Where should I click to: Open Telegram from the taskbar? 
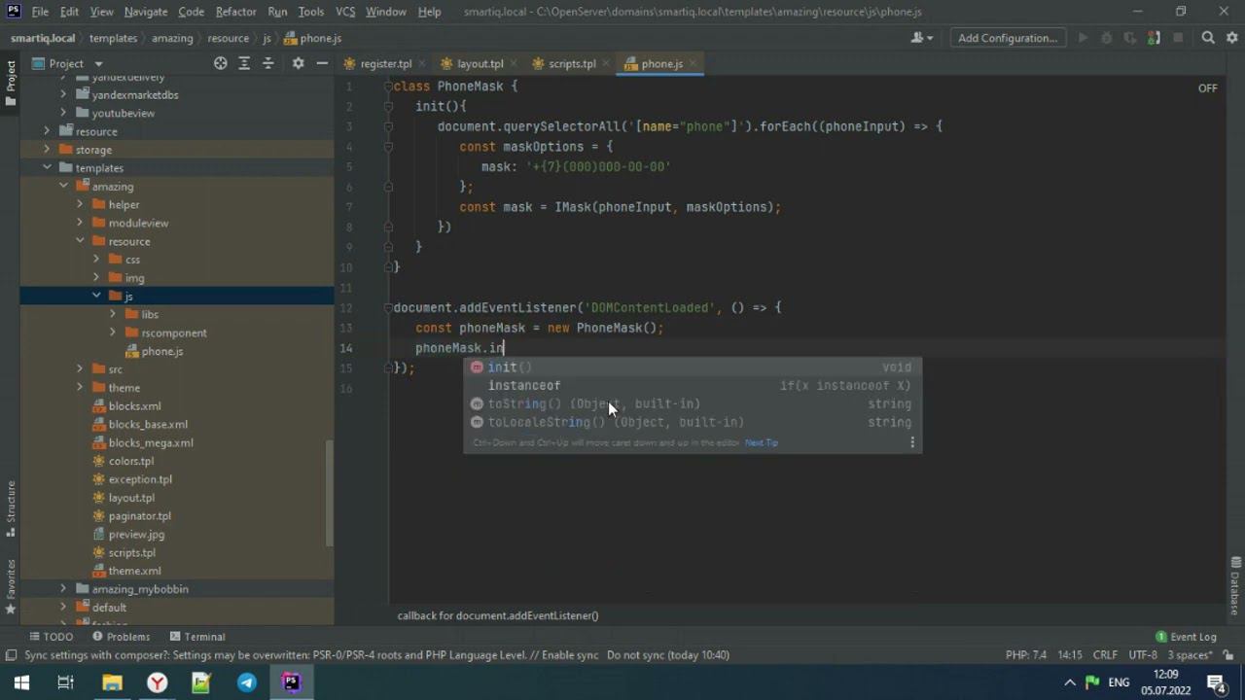pyautogui.click(x=247, y=682)
